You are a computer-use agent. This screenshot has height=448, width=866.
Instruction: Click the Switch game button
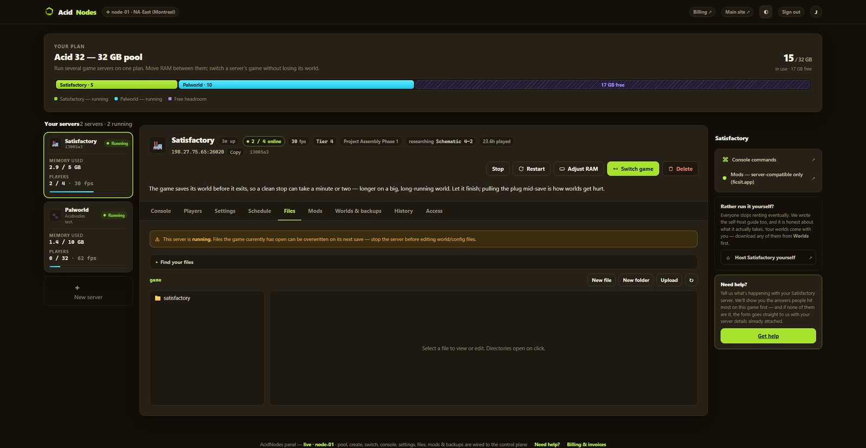[x=633, y=169]
